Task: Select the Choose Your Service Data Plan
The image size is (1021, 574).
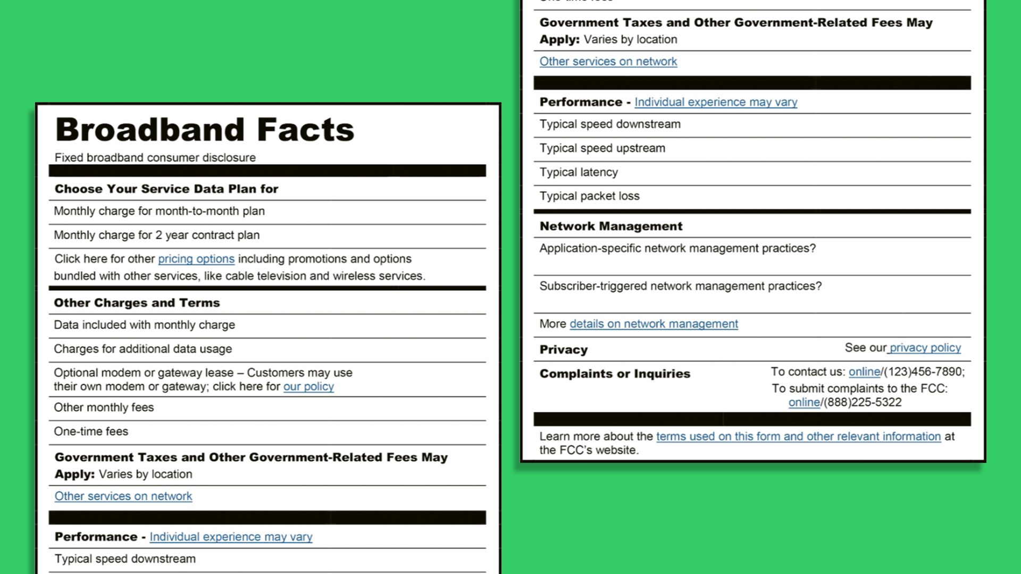Action: (166, 188)
